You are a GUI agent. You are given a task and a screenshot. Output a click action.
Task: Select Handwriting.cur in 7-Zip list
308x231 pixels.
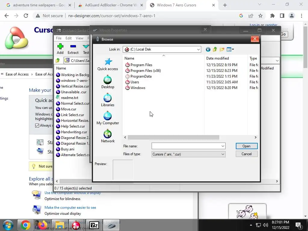[x=72, y=132]
